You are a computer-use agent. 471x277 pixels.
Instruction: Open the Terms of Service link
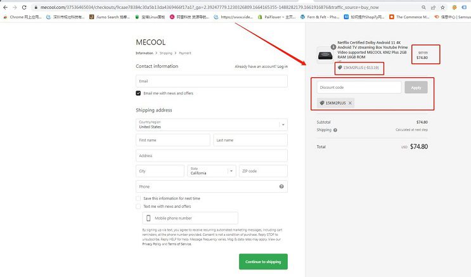click(x=179, y=244)
